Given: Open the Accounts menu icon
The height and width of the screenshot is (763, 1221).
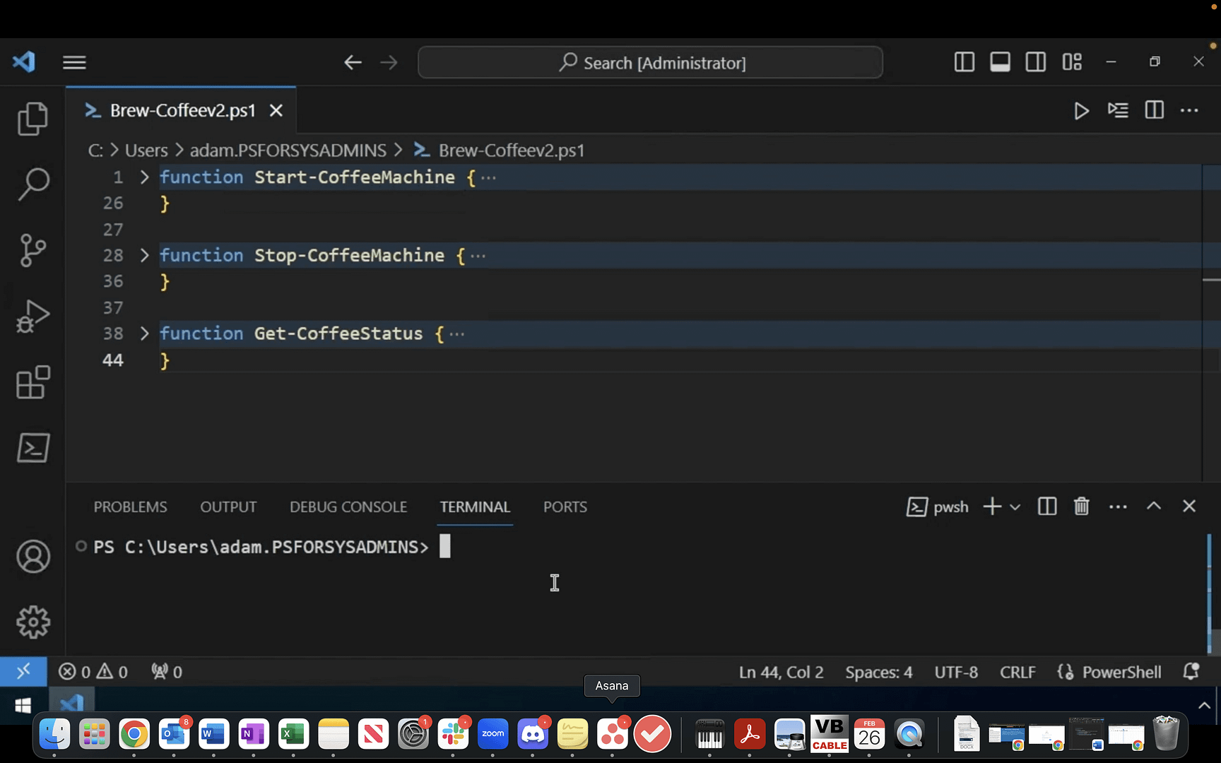Looking at the screenshot, I should pyautogui.click(x=33, y=557).
